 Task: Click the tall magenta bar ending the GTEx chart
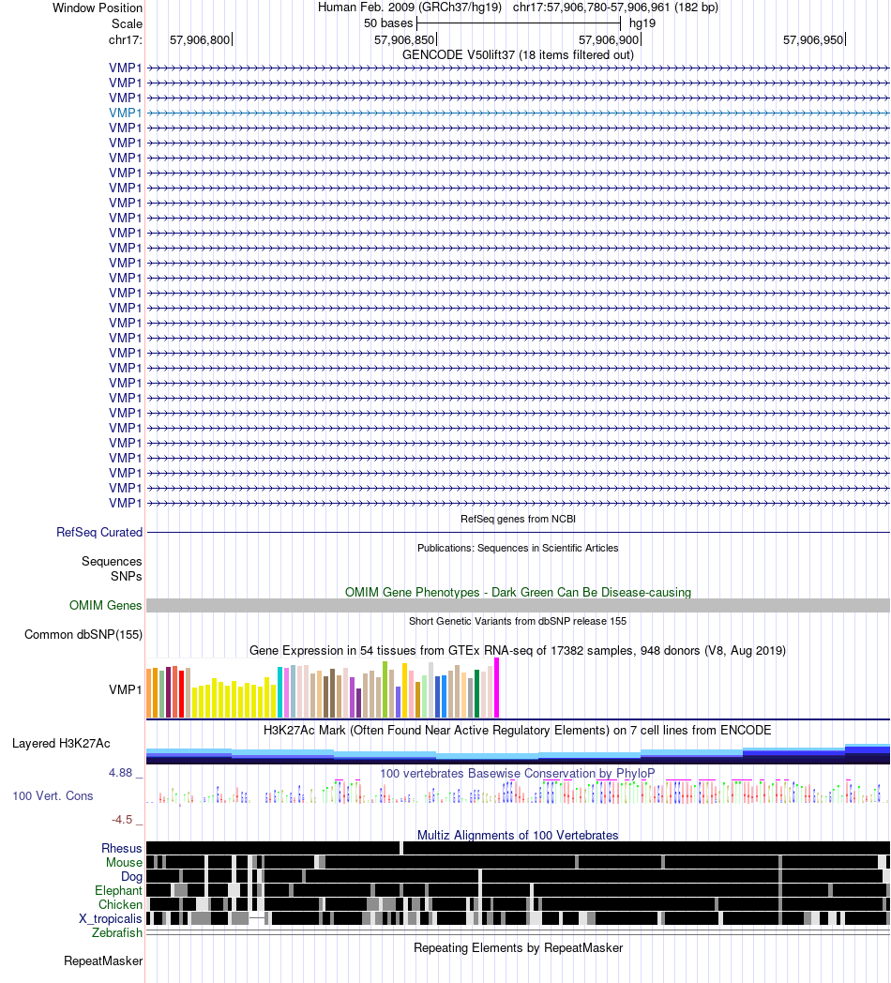(496, 688)
